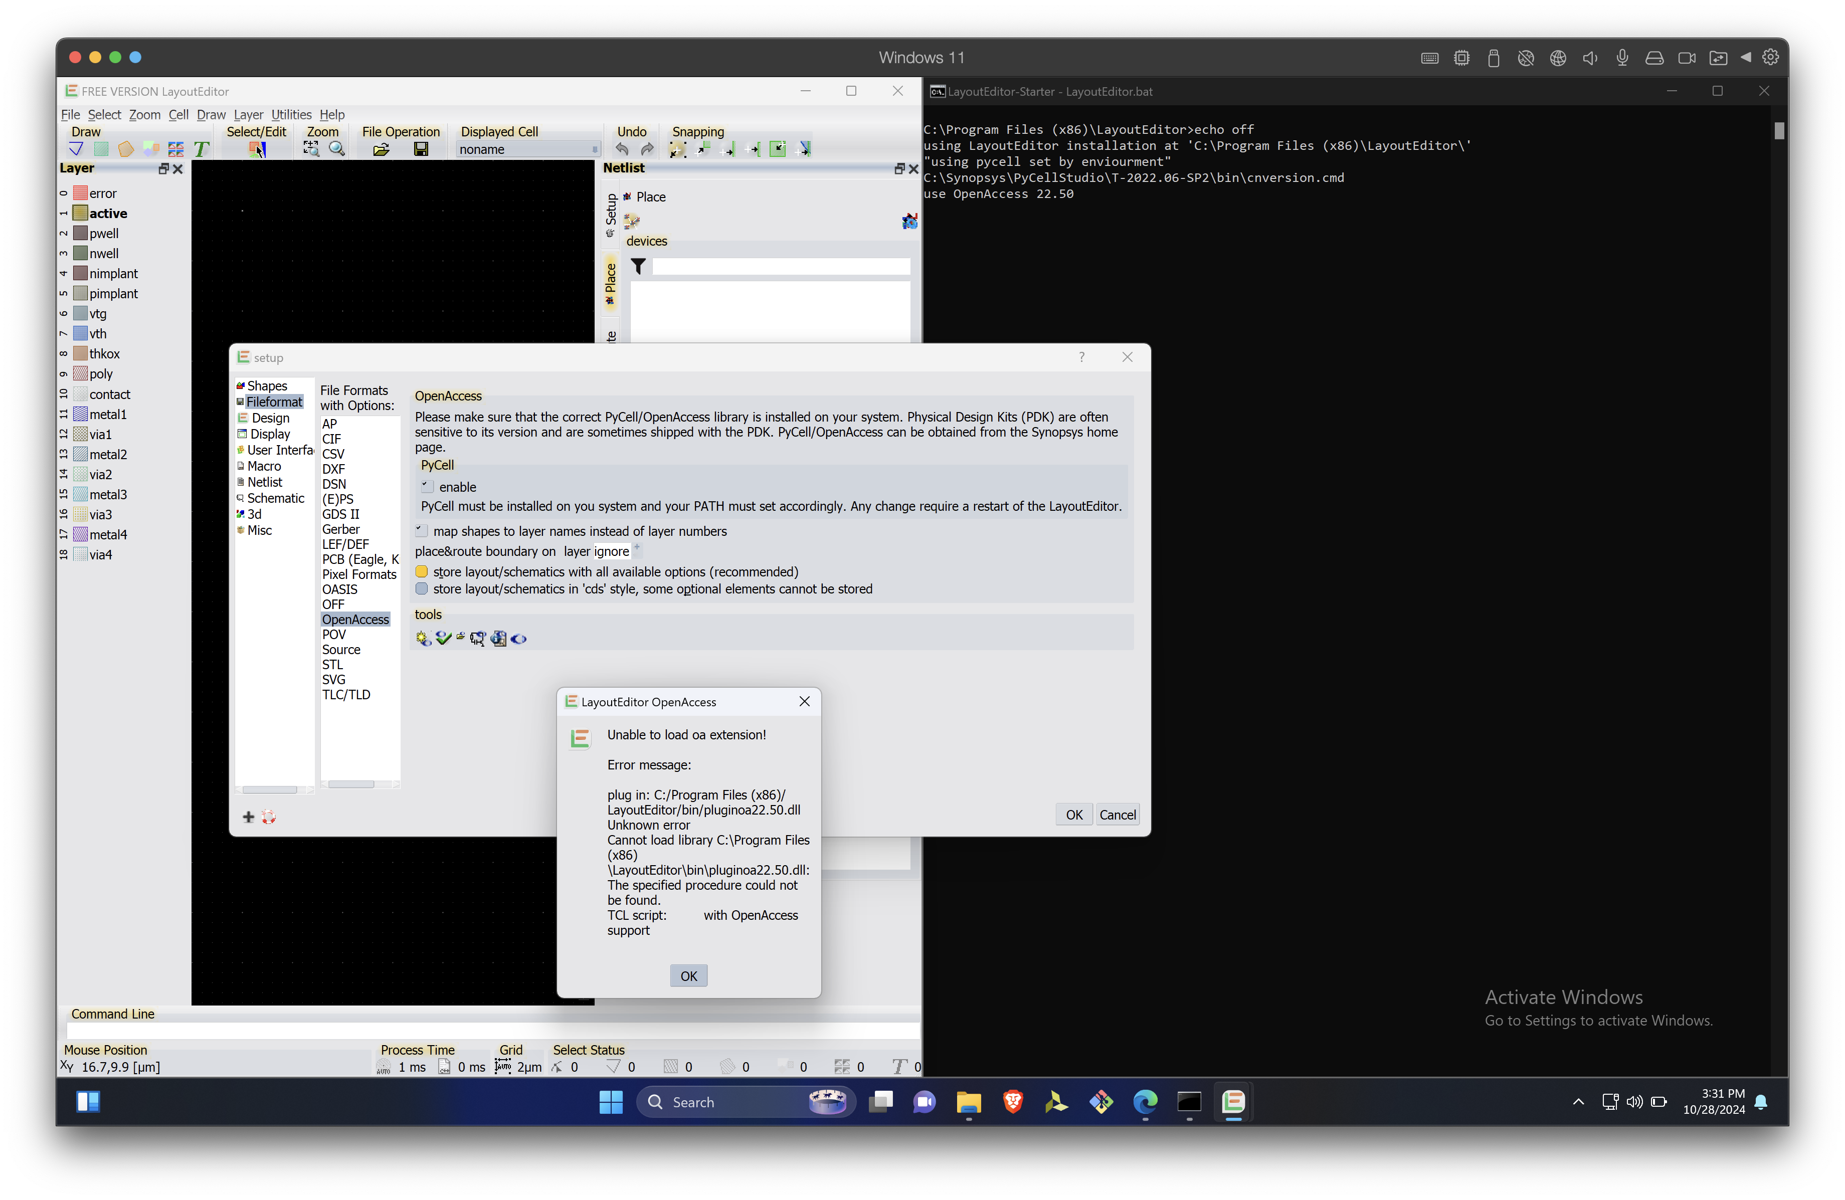Viewport: 1845px width, 1200px height.
Task: Select OASIS in File Formats list
Action: pos(339,589)
